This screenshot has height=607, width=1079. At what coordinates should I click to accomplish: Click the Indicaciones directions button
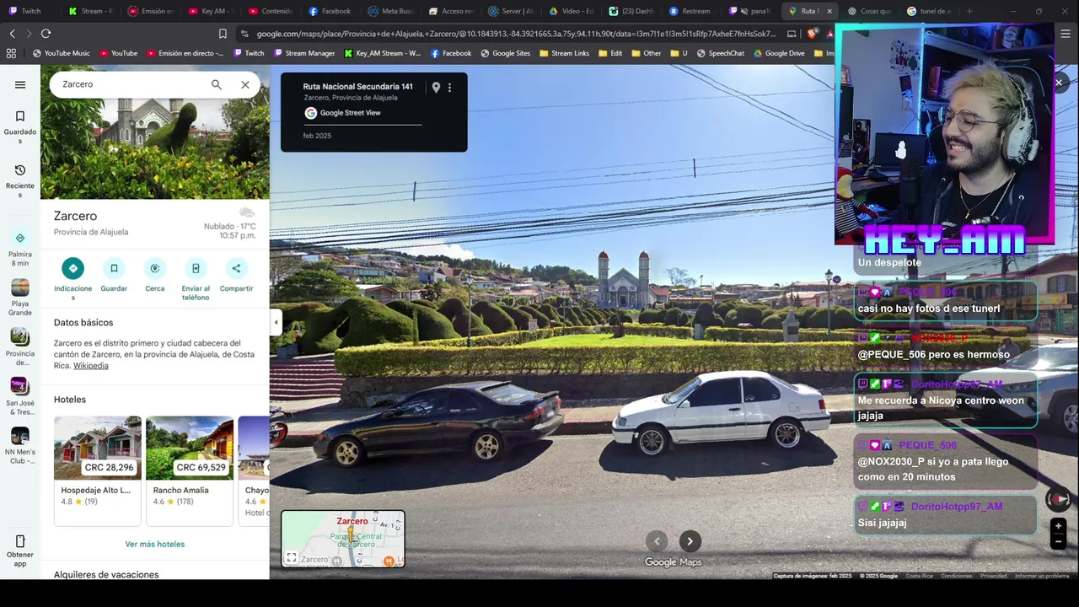[72, 268]
